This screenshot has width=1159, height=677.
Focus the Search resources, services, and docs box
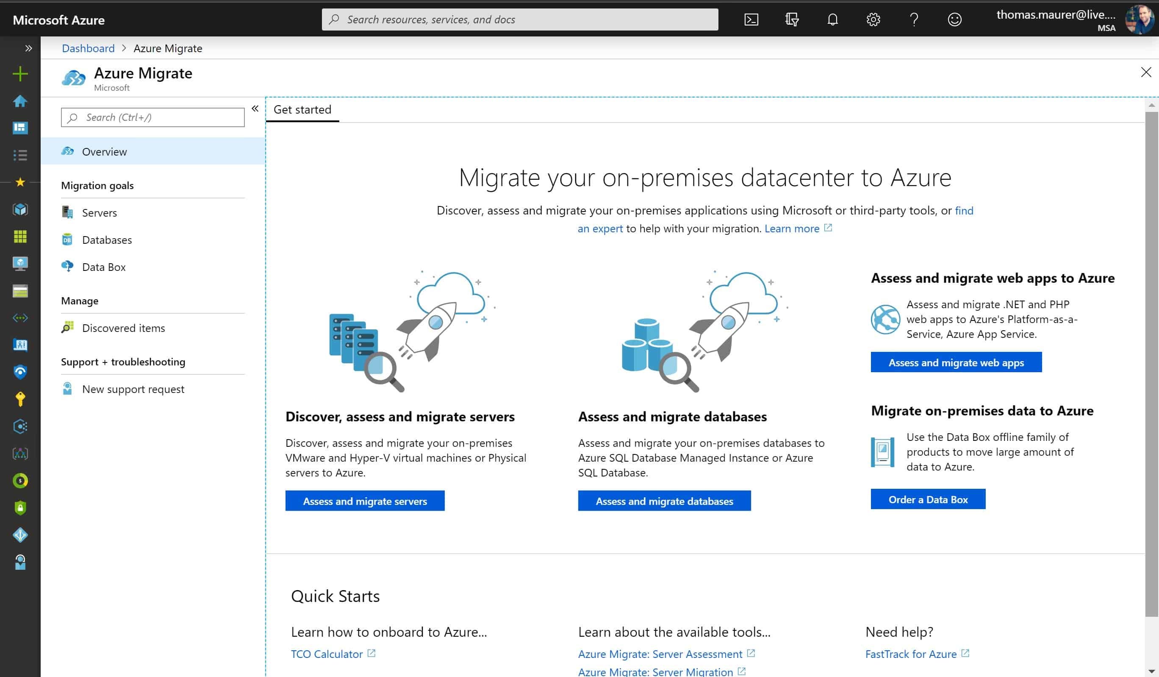click(x=520, y=20)
